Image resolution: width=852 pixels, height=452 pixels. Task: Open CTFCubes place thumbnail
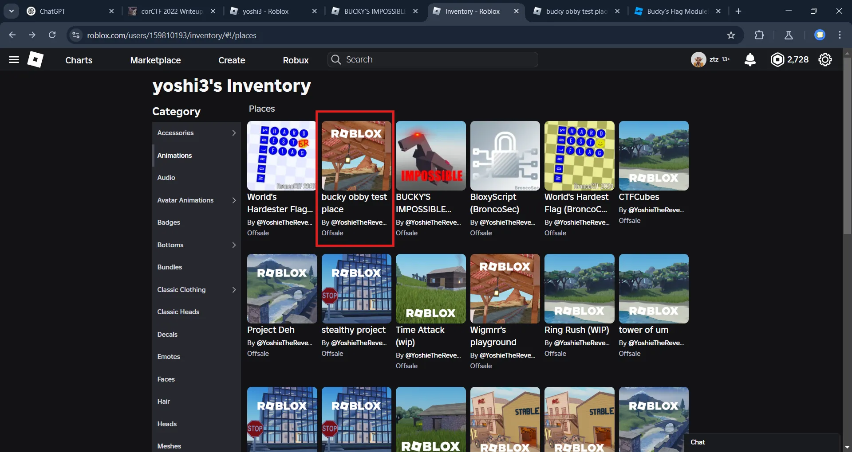point(654,156)
